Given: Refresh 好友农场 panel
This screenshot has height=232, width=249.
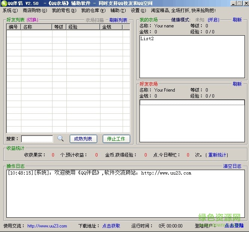Looking at the screenshot, I should tap(237, 84).
